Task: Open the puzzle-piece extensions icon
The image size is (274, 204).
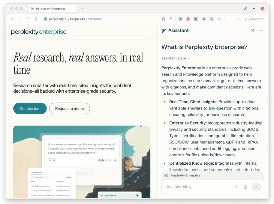Action: point(219,19)
